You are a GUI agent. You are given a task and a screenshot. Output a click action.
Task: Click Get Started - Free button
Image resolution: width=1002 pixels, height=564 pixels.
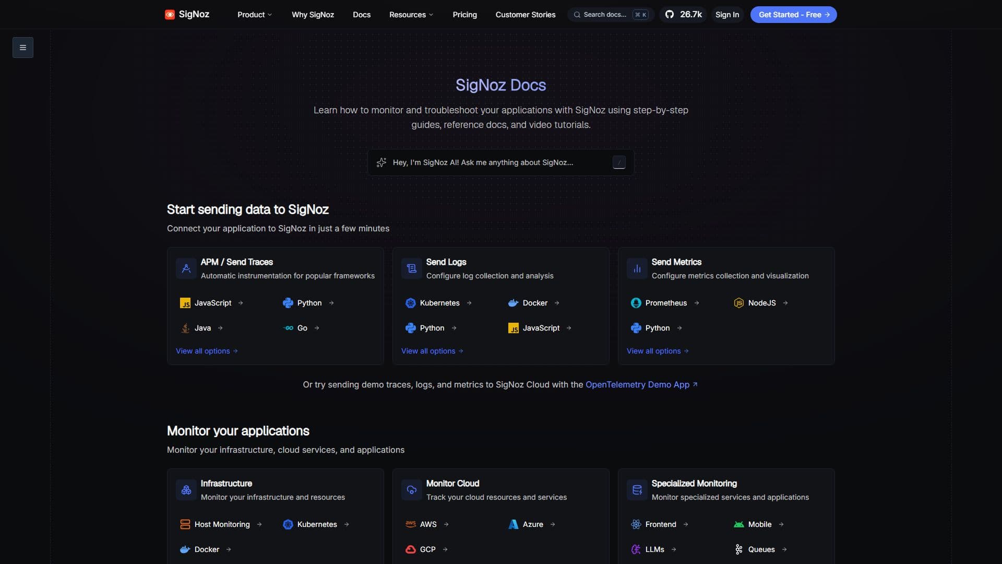click(794, 15)
